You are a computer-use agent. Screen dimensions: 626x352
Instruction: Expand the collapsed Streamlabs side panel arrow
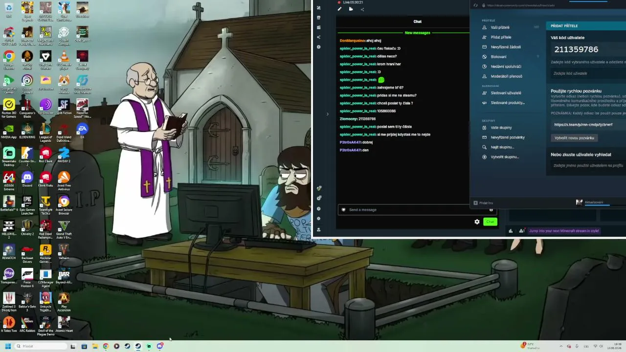click(x=328, y=114)
